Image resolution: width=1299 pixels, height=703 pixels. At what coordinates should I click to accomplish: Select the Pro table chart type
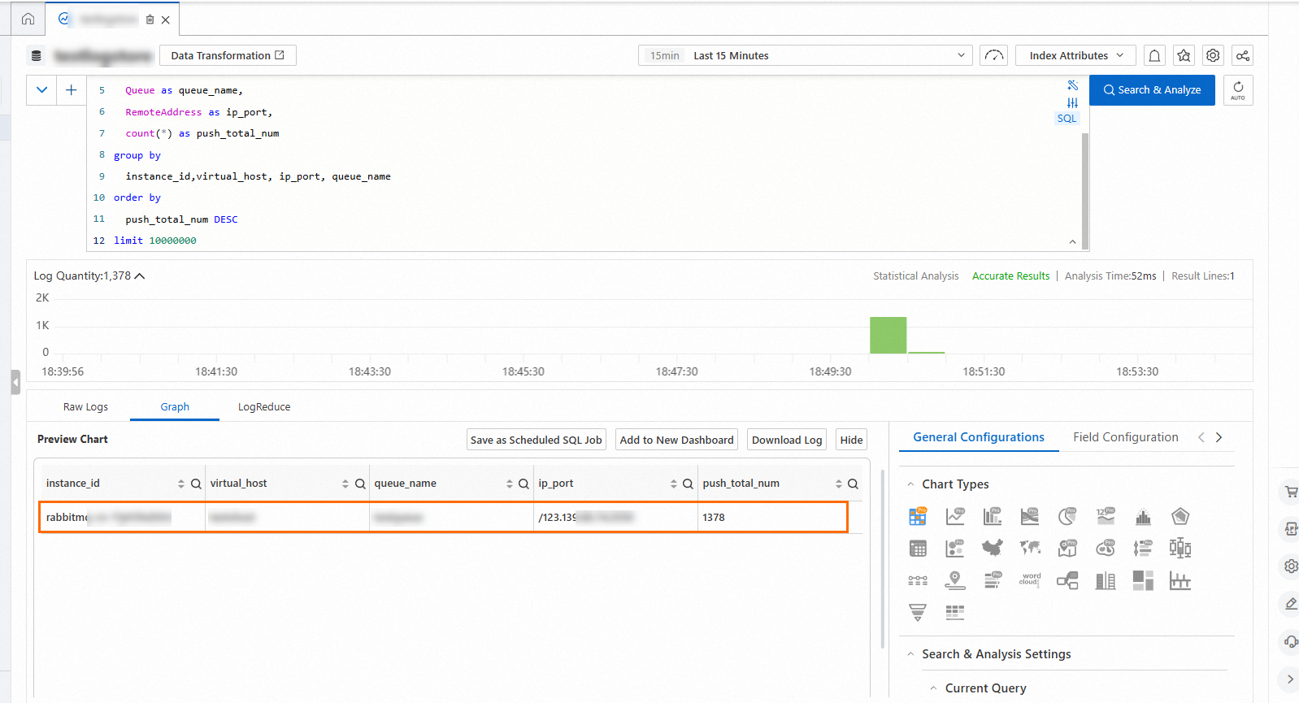[x=918, y=516]
